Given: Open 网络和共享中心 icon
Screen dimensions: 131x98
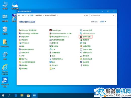Looking at the screenshot, I should coord(50,59).
